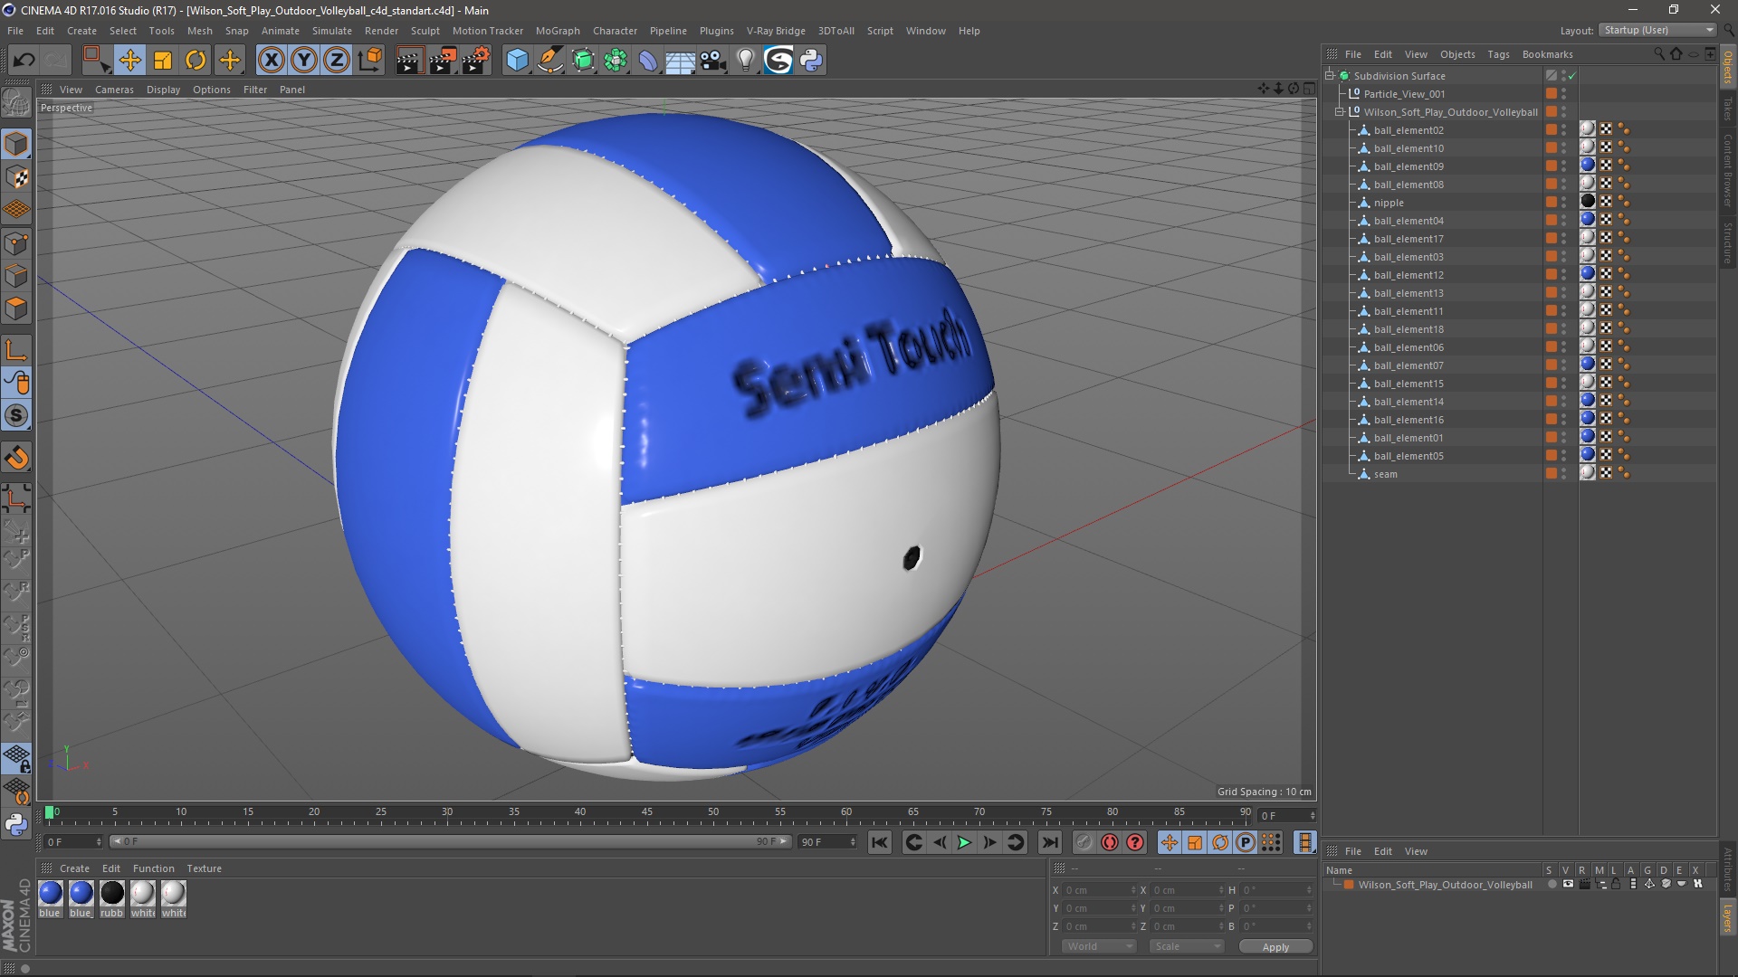Open the Objects panel Tags menu
Screen dimensions: 1738x977
coord(1498,54)
